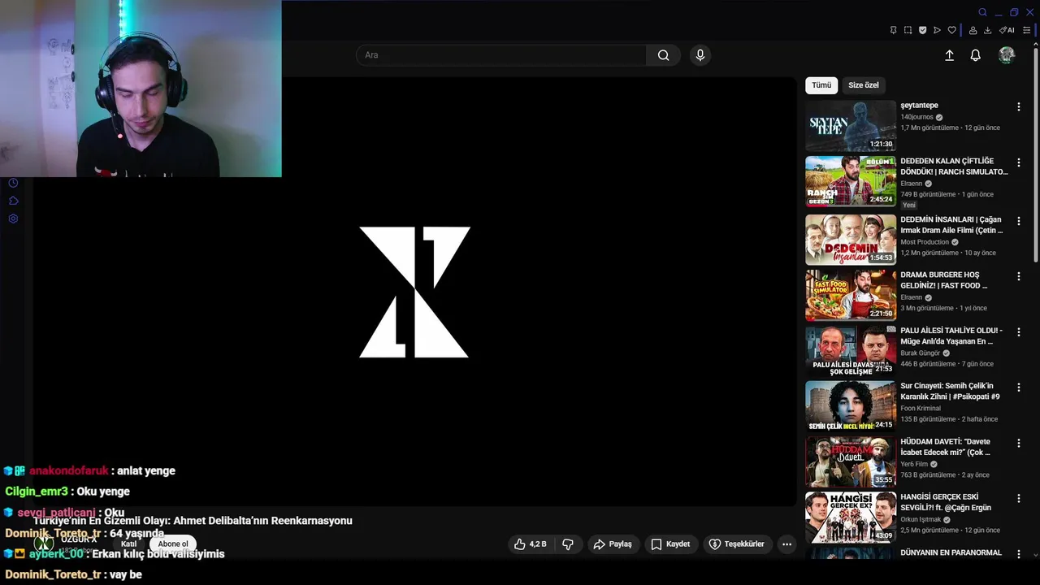
Task: Click the browser send arrow icon
Action: pos(937,30)
